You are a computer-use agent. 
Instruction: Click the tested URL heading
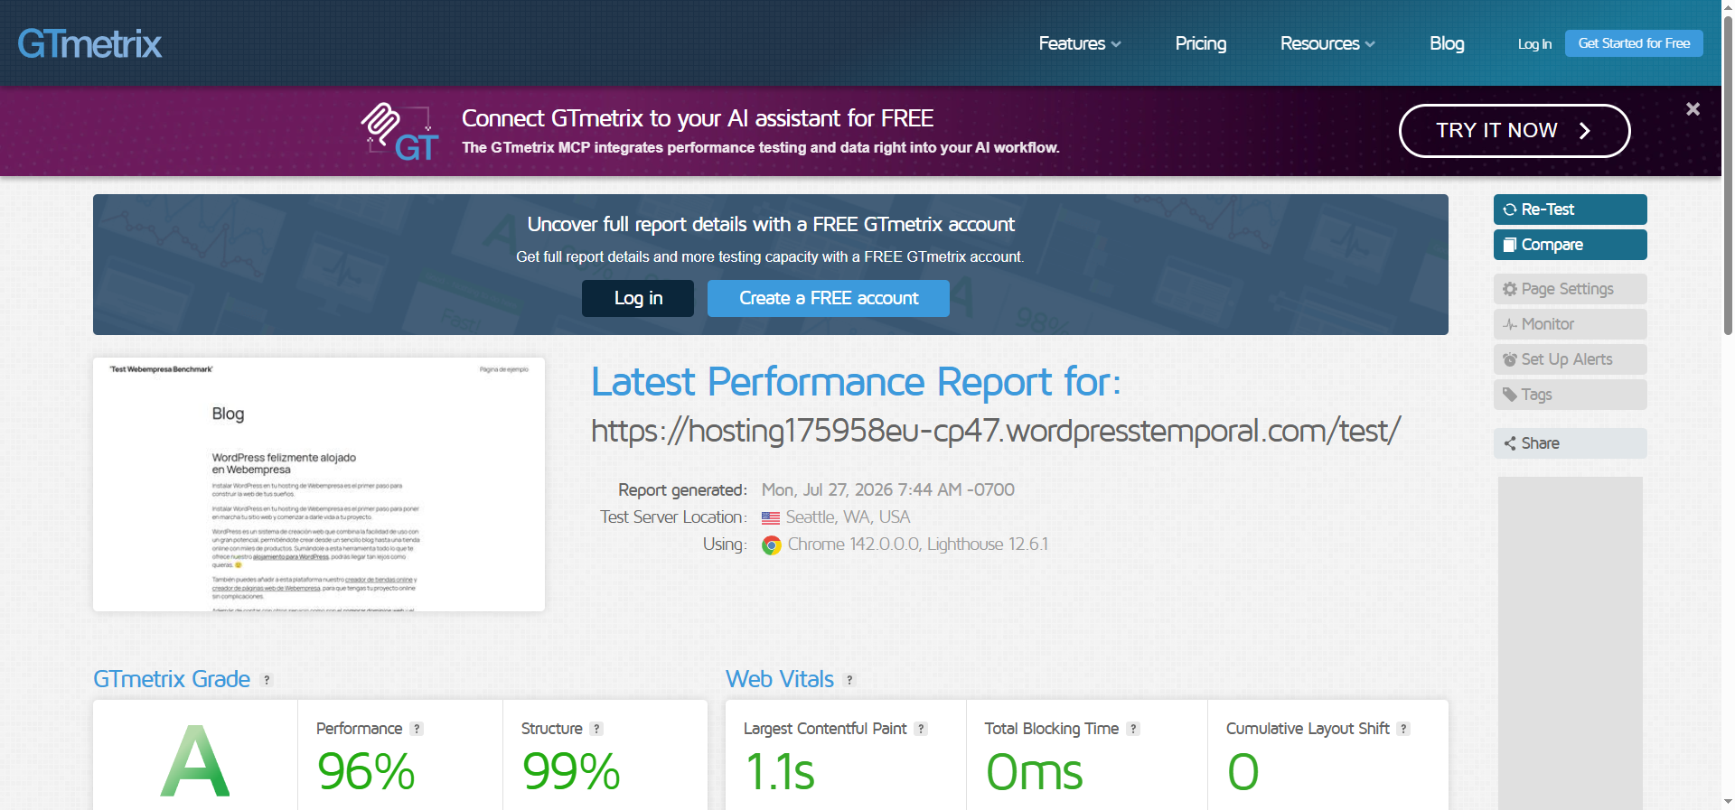click(x=996, y=431)
